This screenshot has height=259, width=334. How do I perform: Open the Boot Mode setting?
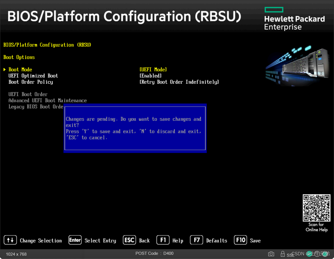click(20, 69)
